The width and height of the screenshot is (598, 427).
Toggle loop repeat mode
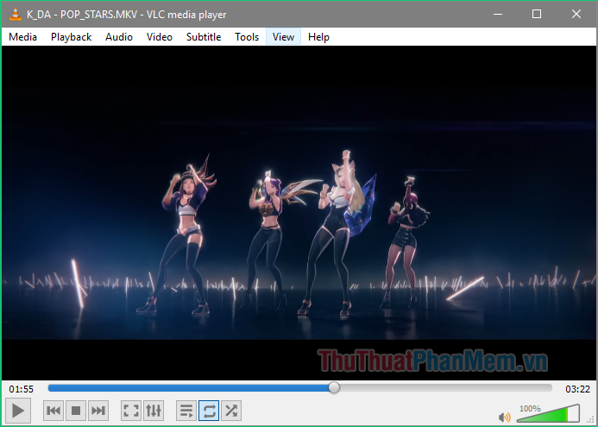pos(209,411)
